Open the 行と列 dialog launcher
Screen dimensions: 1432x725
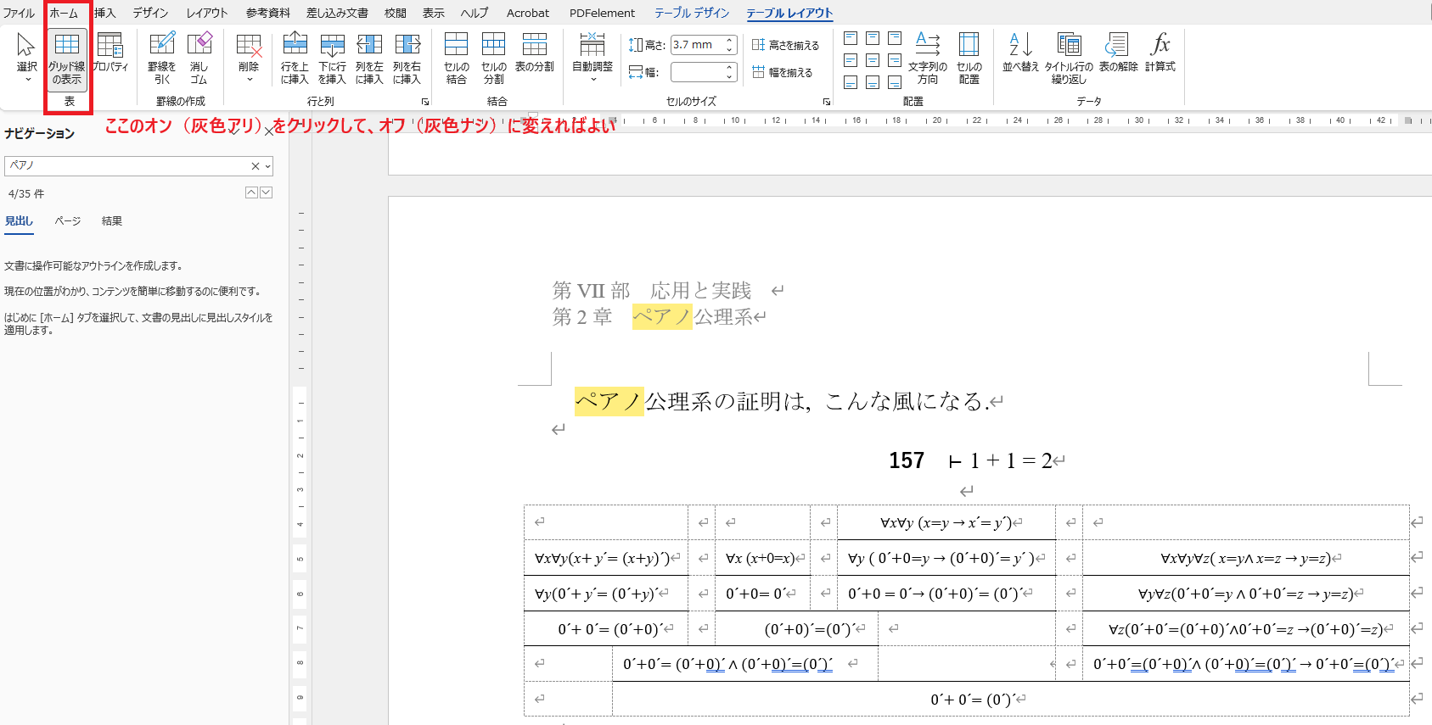point(425,102)
